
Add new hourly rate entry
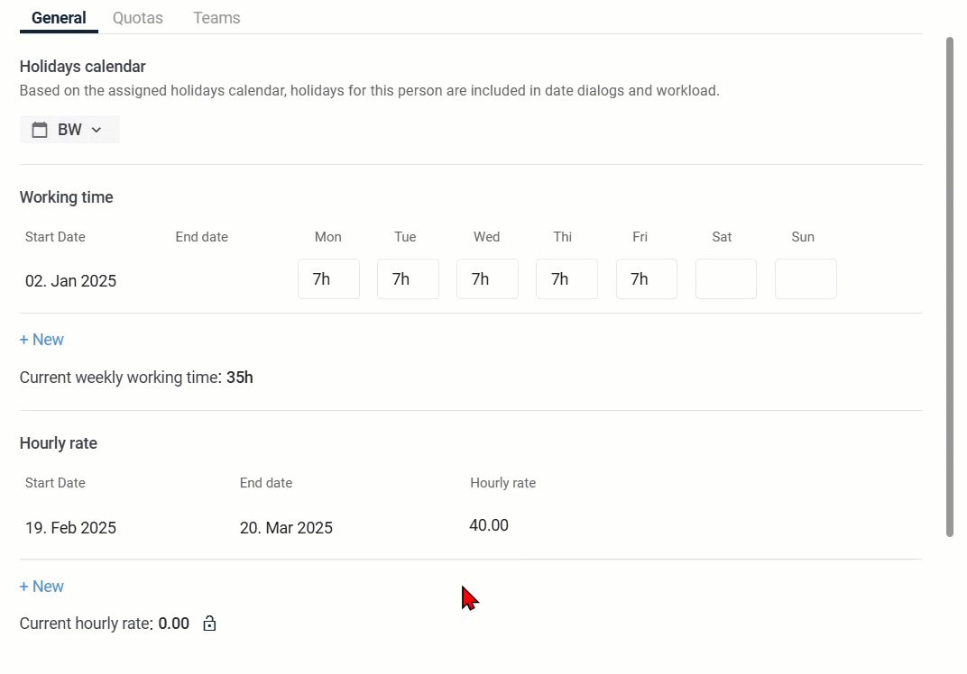(41, 587)
